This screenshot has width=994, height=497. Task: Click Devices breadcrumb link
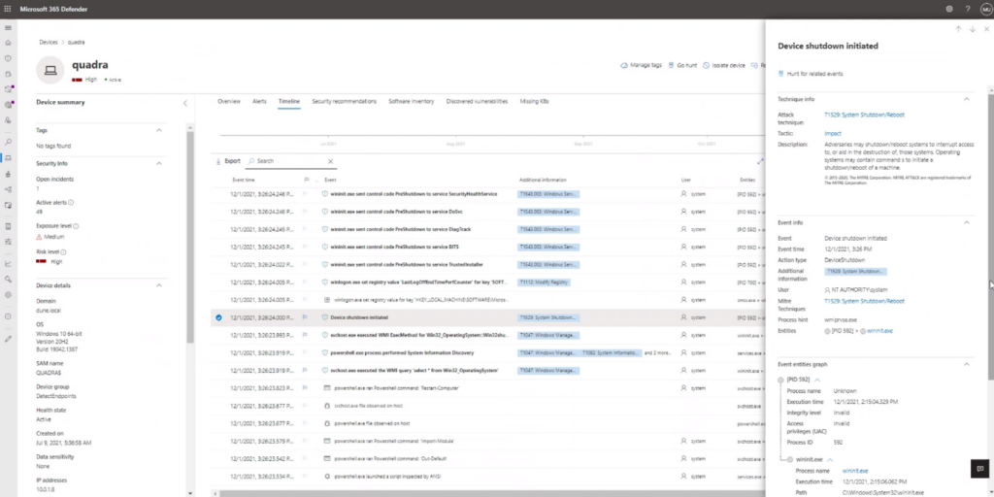pyautogui.click(x=49, y=42)
